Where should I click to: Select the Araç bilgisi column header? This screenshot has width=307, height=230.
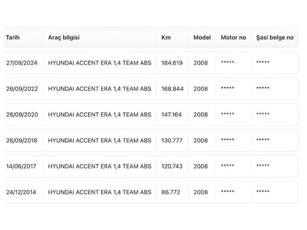pyautogui.click(x=64, y=38)
